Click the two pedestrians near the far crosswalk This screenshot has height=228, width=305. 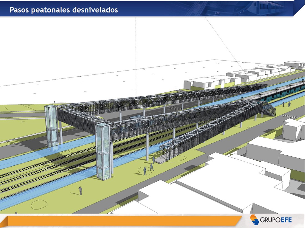tap(286, 104)
